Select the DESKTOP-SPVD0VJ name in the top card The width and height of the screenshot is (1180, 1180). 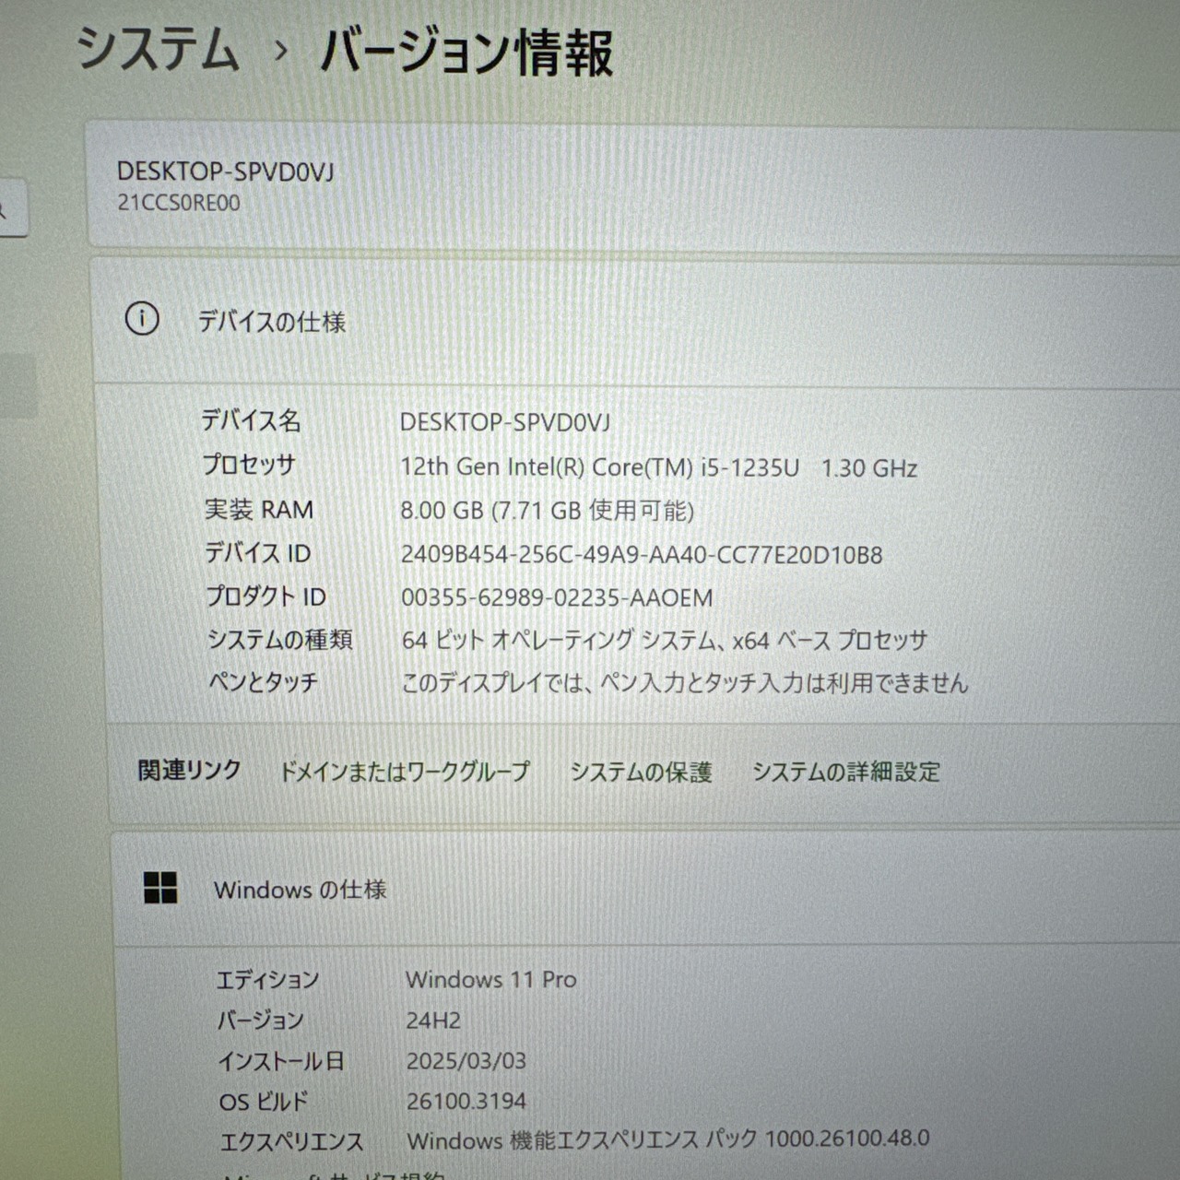click(225, 171)
